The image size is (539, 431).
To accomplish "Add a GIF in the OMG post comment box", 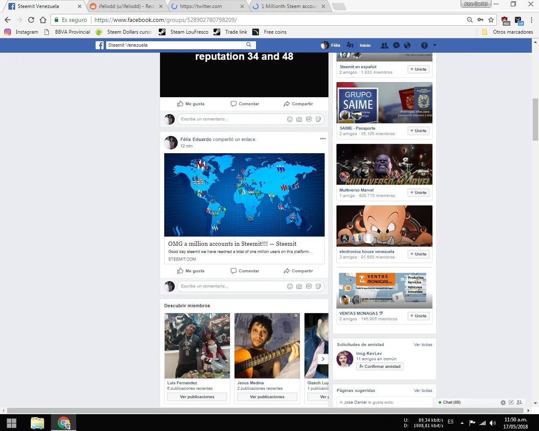I will click(x=309, y=286).
